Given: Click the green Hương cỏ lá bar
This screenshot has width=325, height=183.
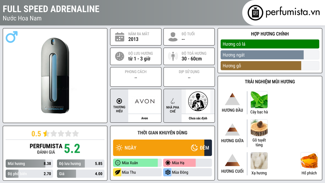Looking at the screenshot, I should coord(270,44).
